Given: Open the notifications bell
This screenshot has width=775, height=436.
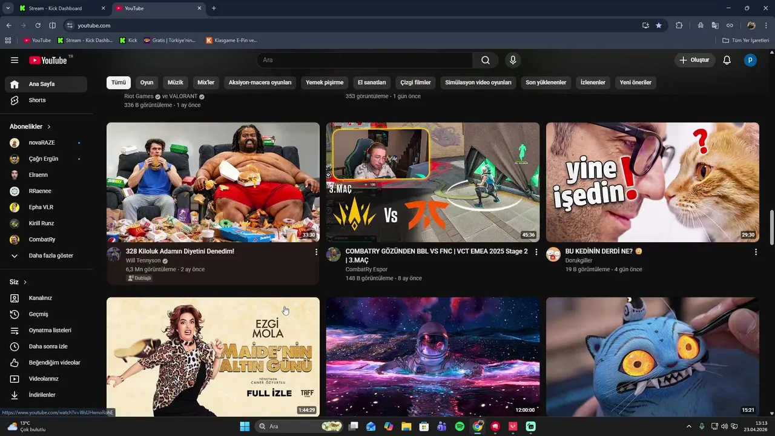Looking at the screenshot, I should coord(727,60).
